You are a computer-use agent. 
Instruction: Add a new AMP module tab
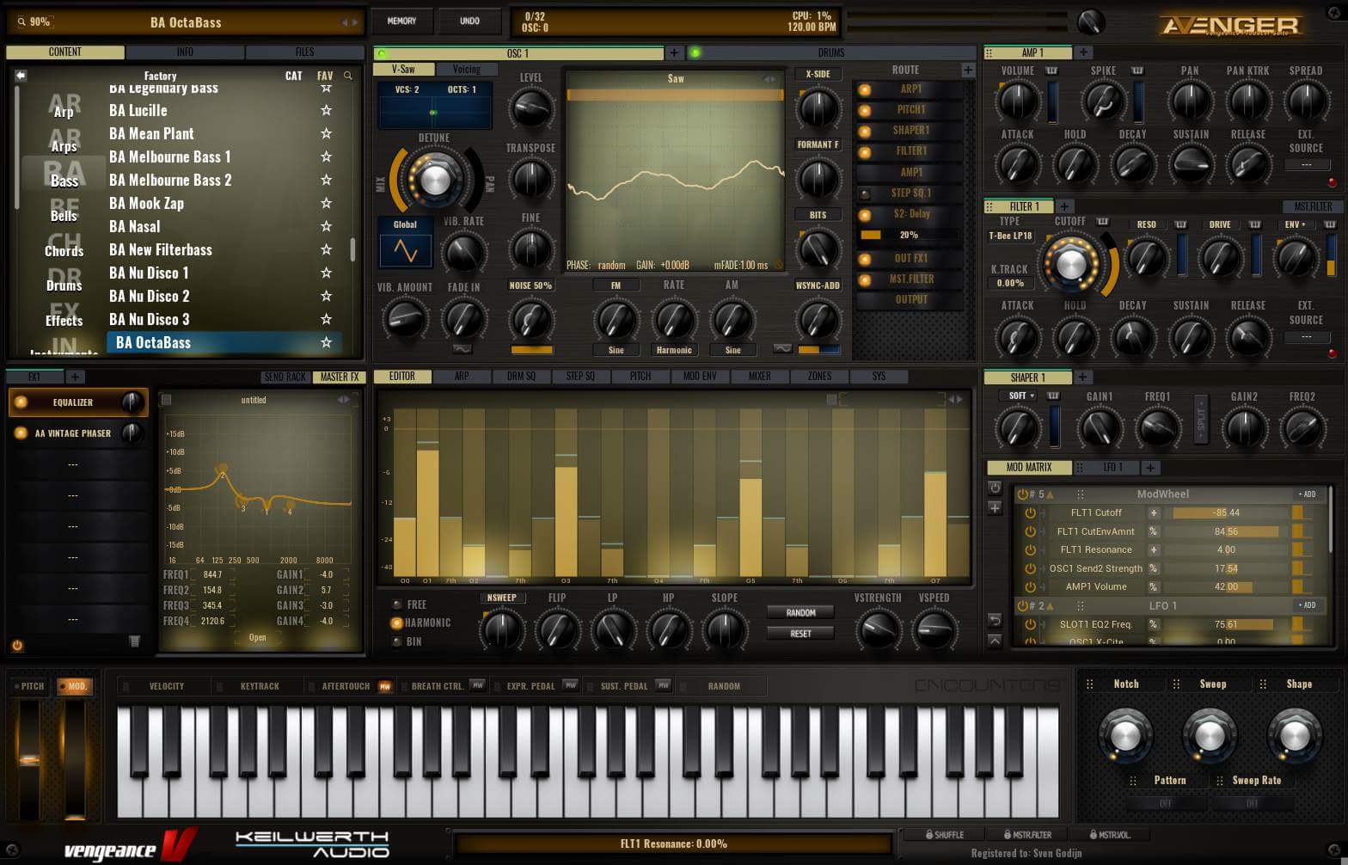click(1083, 52)
